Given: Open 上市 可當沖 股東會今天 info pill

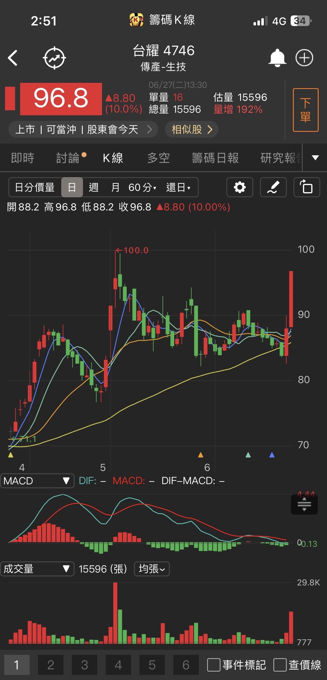Looking at the screenshot, I should [83, 129].
